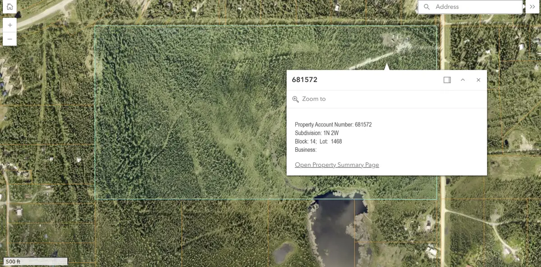Click the search magnifier icon
The image size is (541, 267).
point(426,7)
